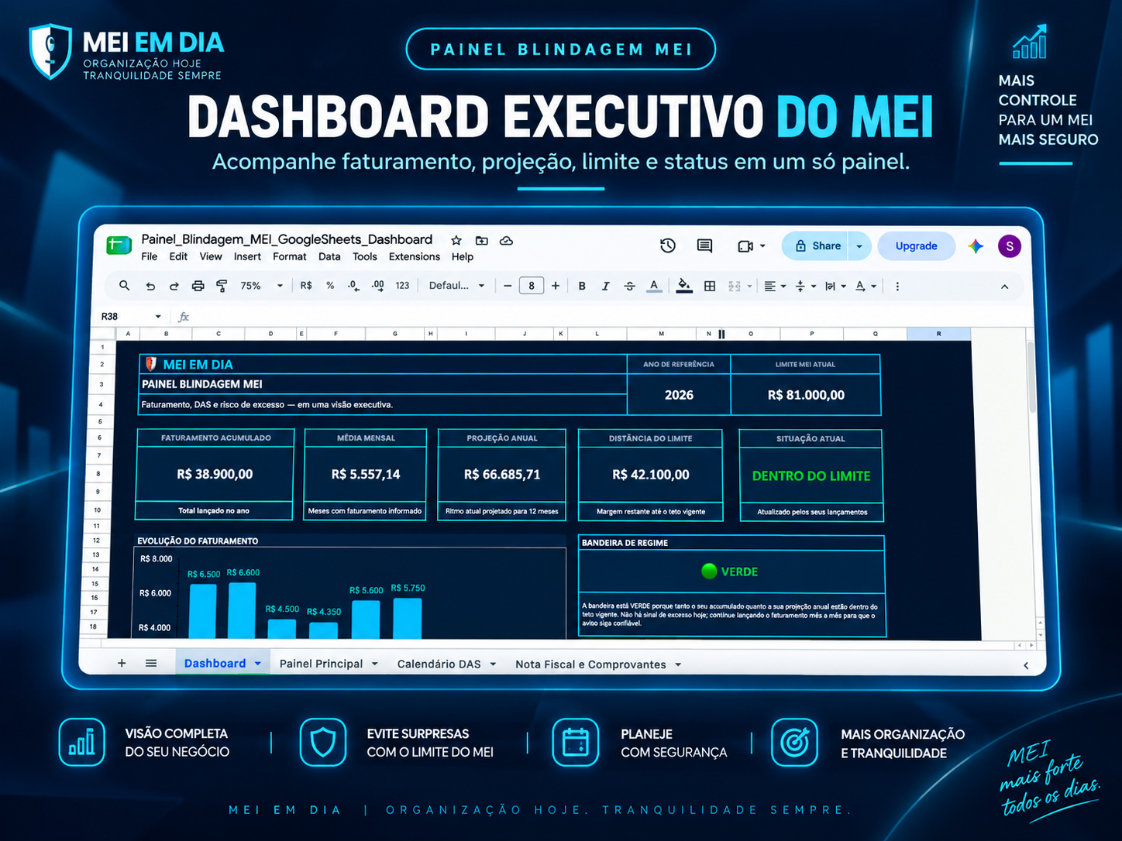This screenshot has height=841, width=1122.
Task: Expand the Share options arrow
Action: pyautogui.click(x=859, y=246)
